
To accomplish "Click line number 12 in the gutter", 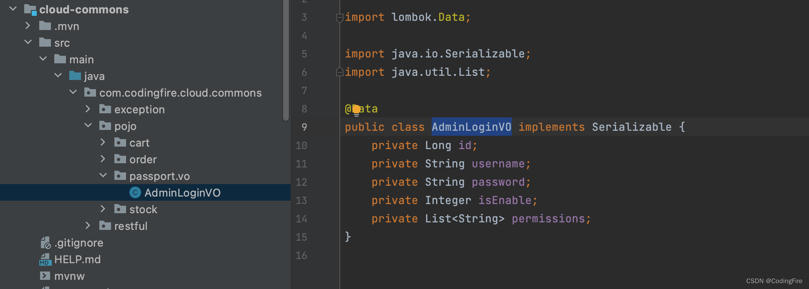I will (301, 182).
